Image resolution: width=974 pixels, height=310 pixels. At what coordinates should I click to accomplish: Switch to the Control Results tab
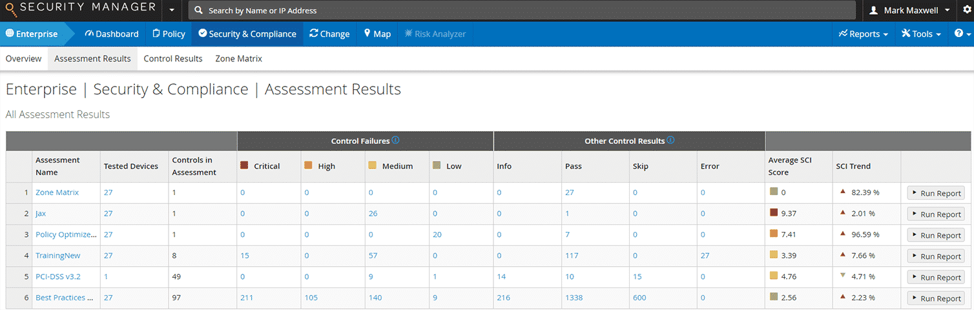point(173,59)
